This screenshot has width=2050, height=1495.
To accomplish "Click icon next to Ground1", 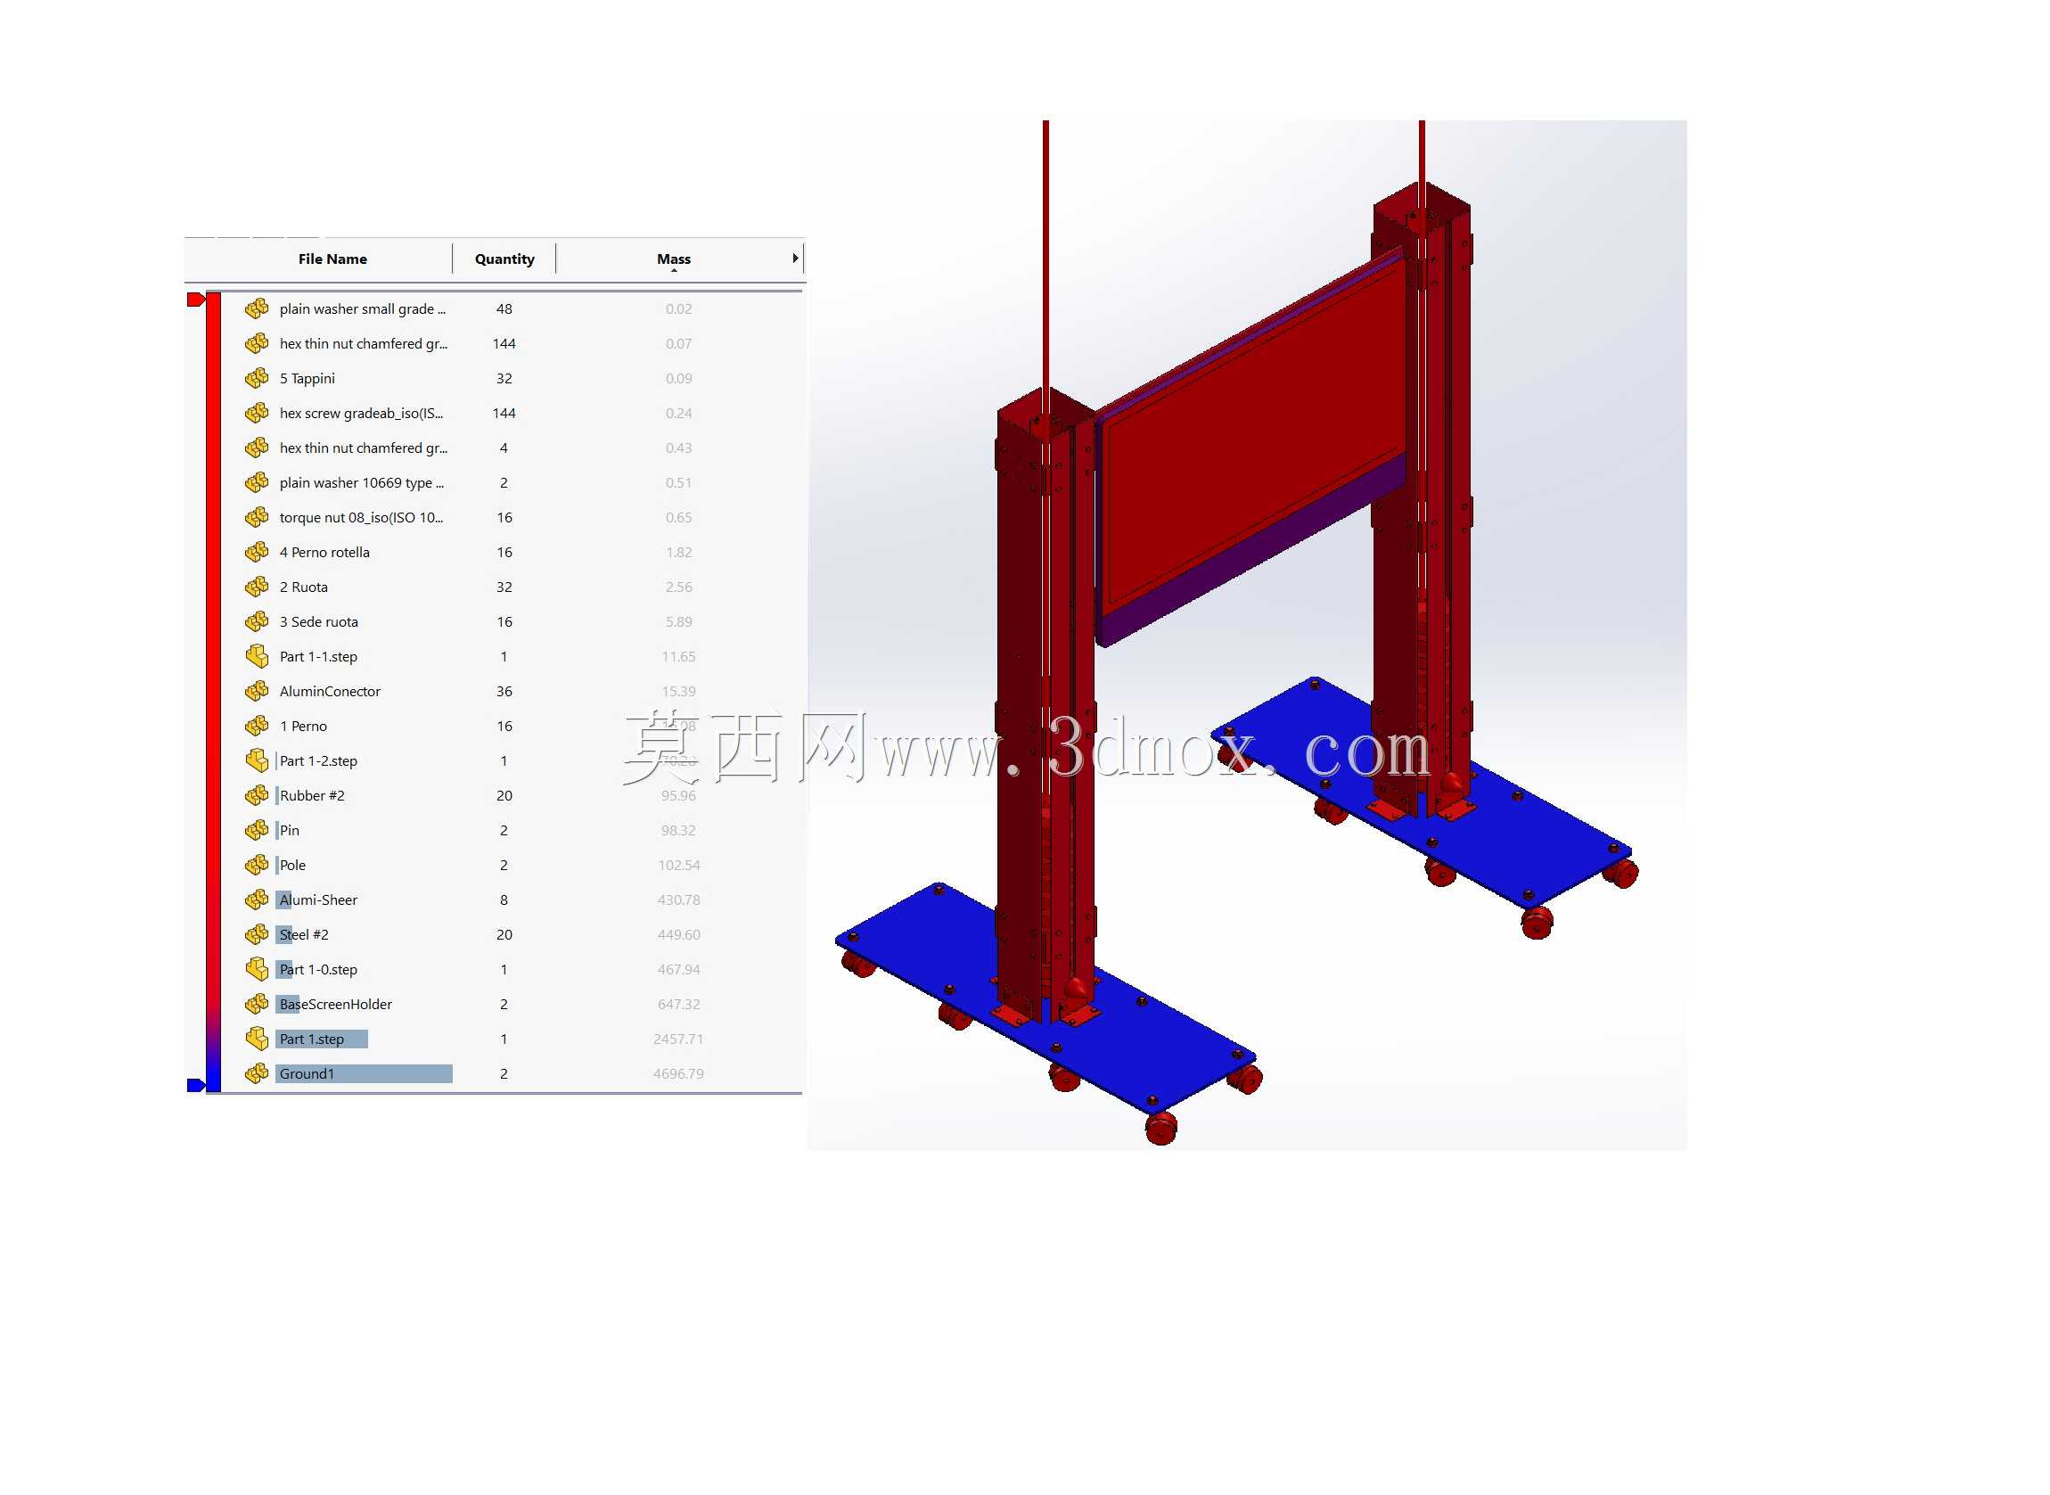I will pos(257,1073).
